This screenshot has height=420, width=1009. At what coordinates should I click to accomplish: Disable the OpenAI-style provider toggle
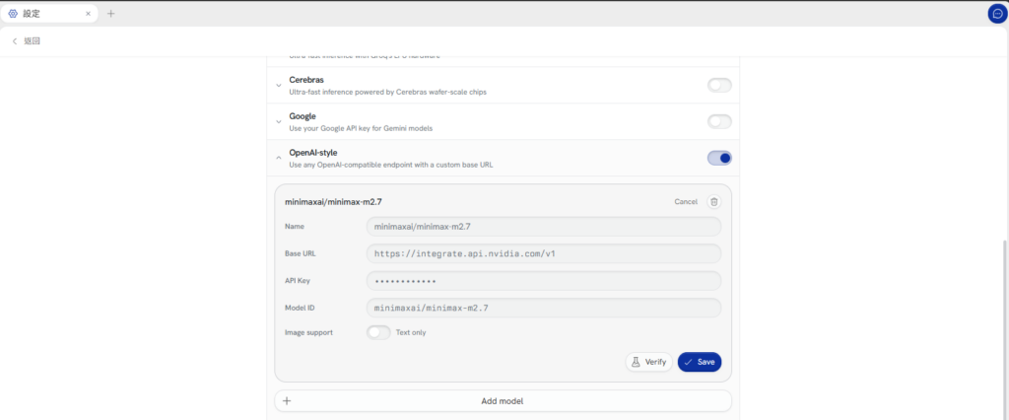click(x=719, y=158)
